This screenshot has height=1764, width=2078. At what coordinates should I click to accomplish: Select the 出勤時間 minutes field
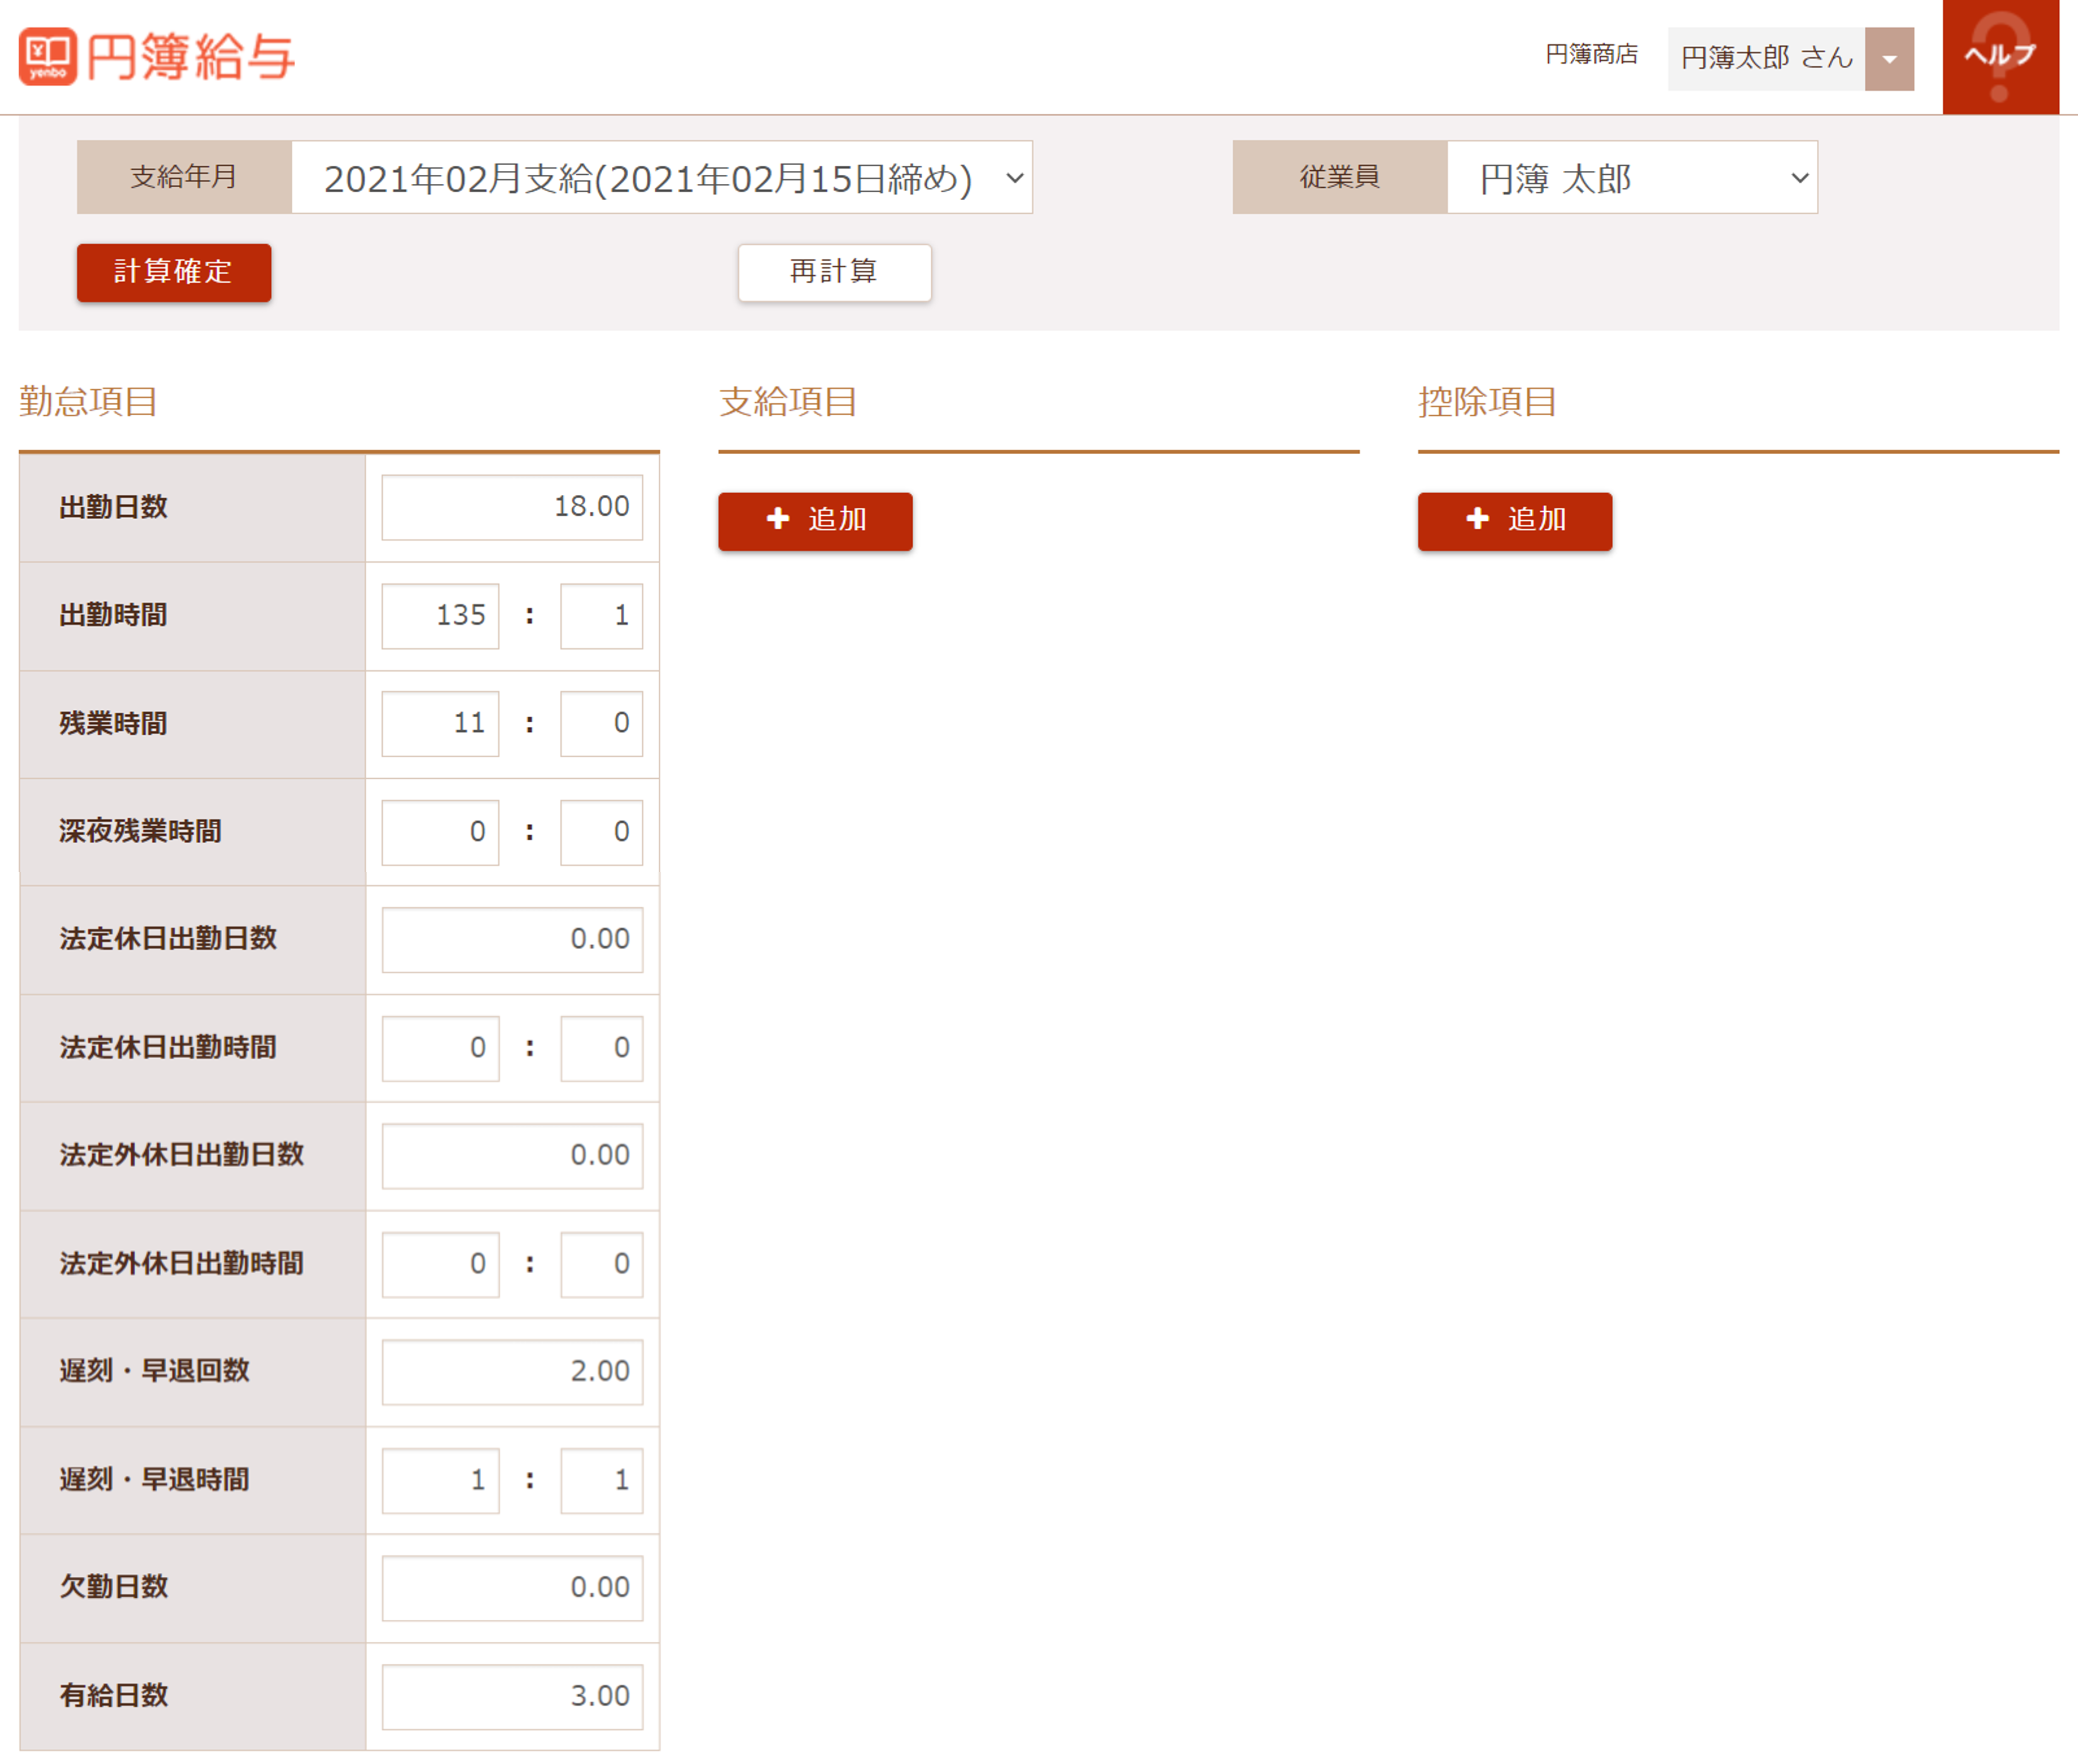602,616
